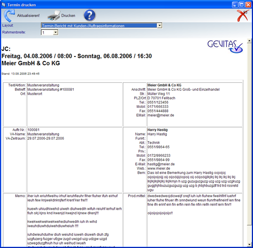The width and height of the screenshot is (253, 248).
Task: Click the web address 'www.meier.de'
Action: [159, 168]
